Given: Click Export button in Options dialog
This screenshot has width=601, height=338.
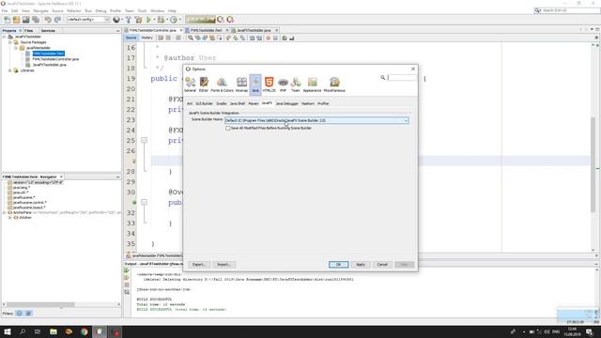Looking at the screenshot, I should 199,265.
